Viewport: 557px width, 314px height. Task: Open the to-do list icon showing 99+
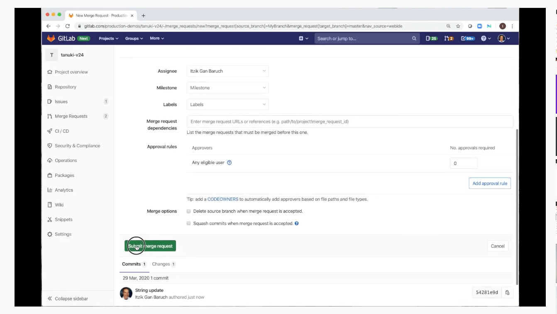click(x=468, y=38)
